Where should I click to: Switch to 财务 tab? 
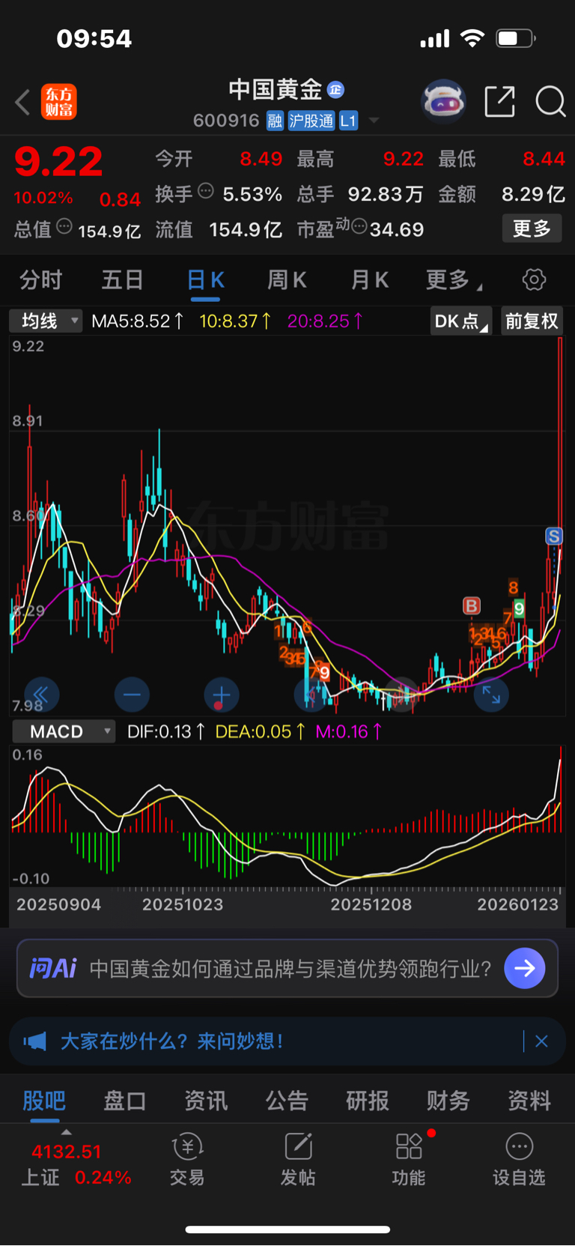pos(448,1101)
